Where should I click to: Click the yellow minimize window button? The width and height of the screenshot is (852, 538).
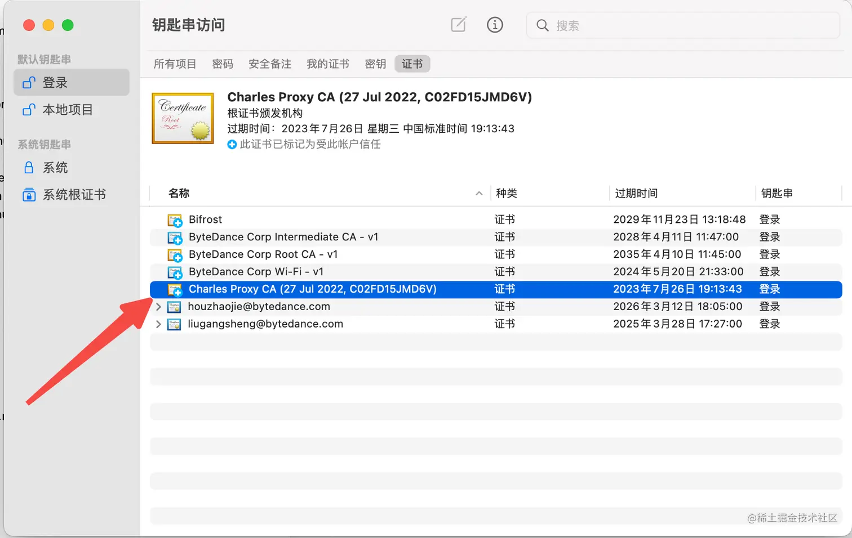pyautogui.click(x=48, y=25)
